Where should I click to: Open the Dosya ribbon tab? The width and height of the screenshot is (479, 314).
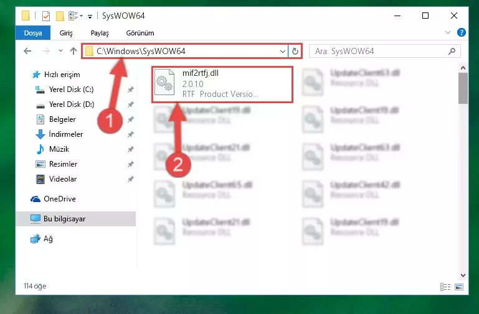coord(33,33)
